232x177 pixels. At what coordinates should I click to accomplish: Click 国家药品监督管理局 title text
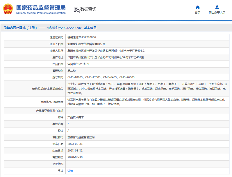click(41, 8)
